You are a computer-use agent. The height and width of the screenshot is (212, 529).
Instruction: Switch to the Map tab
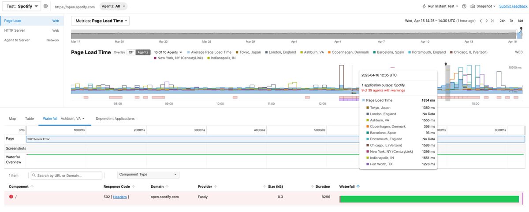12,118
